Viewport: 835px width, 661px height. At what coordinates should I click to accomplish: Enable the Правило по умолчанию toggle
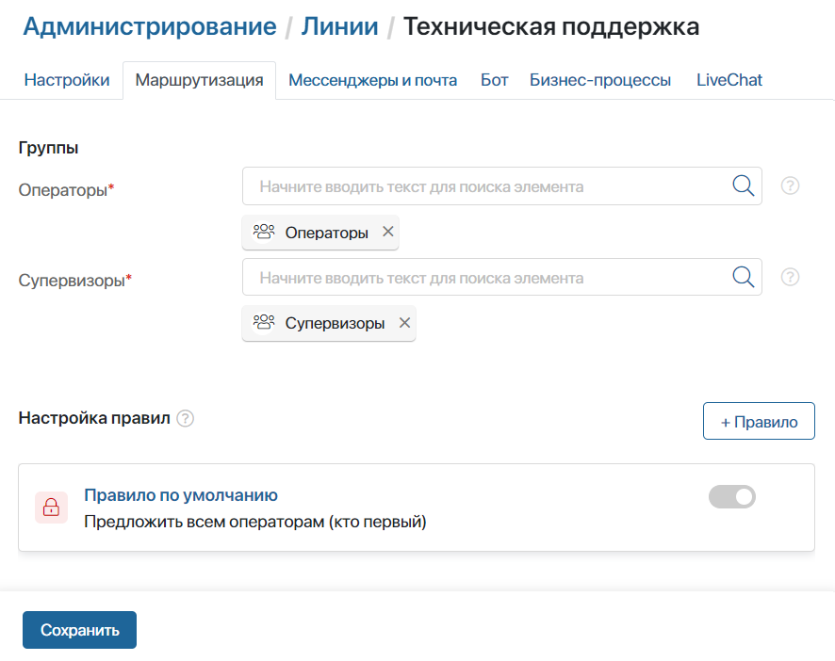[732, 496]
